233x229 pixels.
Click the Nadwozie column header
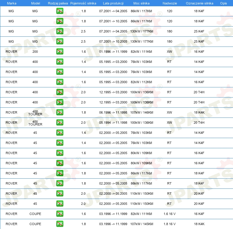[170, 3]
